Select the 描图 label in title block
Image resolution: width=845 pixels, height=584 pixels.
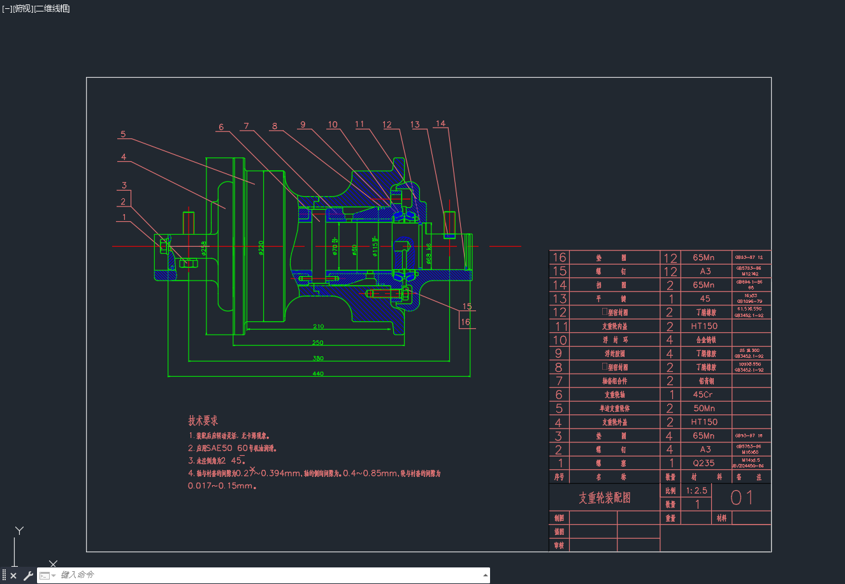pos(560,532)
